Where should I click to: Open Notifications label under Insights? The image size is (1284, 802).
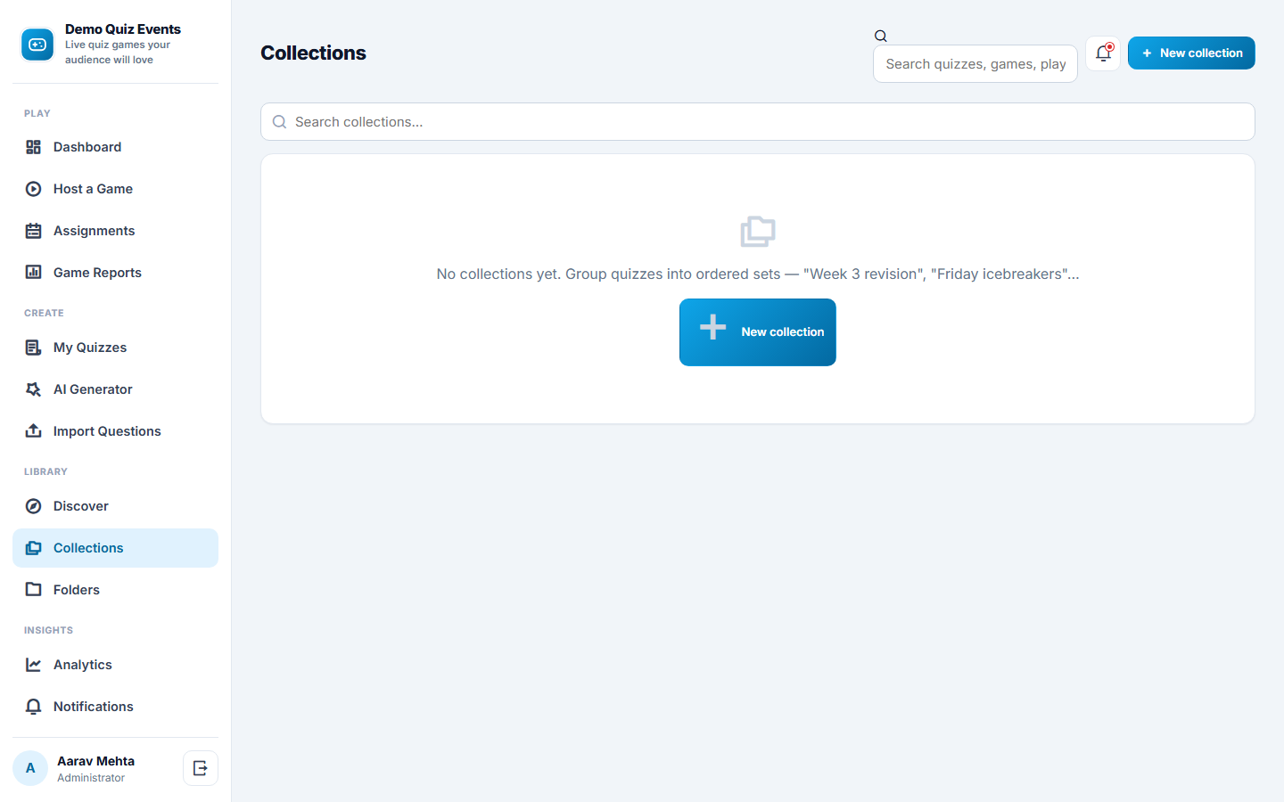pos(94,707)
